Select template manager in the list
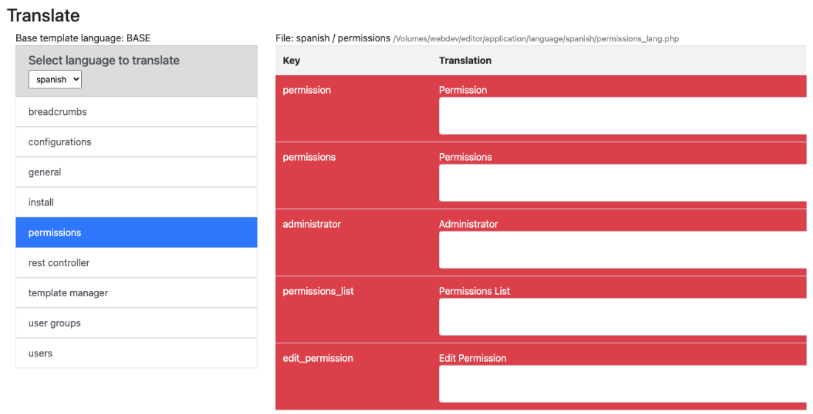Screen dimensions: 813x414 [x=136, y=293]
